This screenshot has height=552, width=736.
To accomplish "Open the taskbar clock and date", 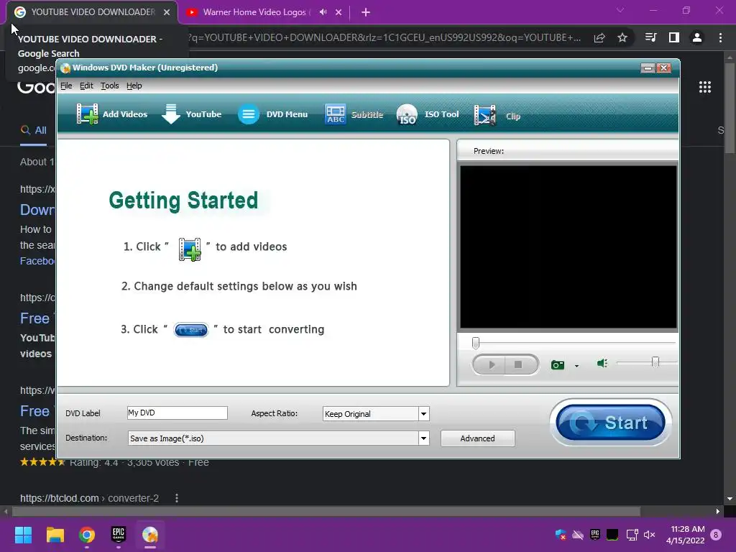I will (685, 535).
